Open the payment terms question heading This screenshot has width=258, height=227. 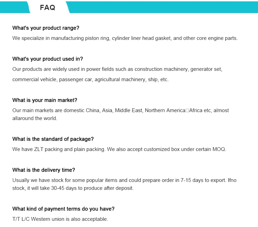point(63,209)
